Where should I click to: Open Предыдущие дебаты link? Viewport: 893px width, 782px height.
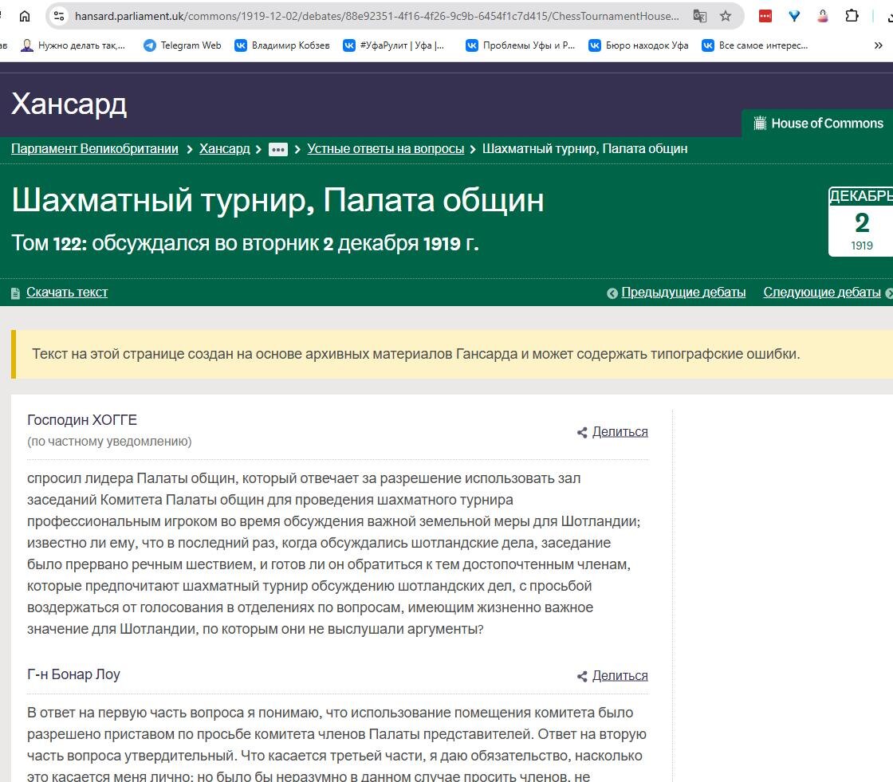click(683, 293)
